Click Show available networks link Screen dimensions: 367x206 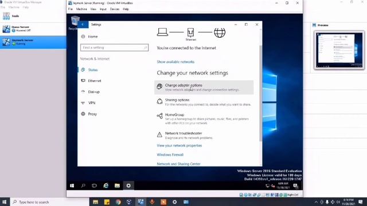175,62
